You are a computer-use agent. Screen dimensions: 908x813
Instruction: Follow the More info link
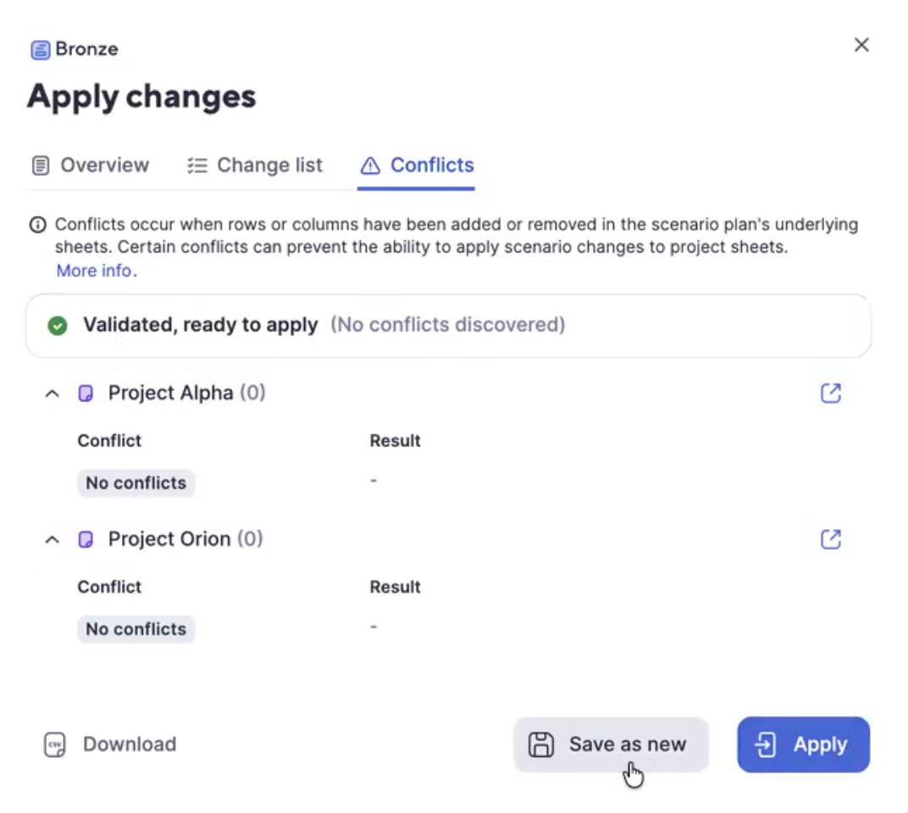pyautogui.click(x=94, y=270)
